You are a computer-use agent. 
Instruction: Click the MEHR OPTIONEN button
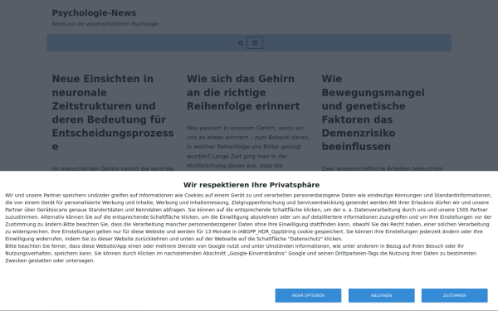[x=308, y=295]
